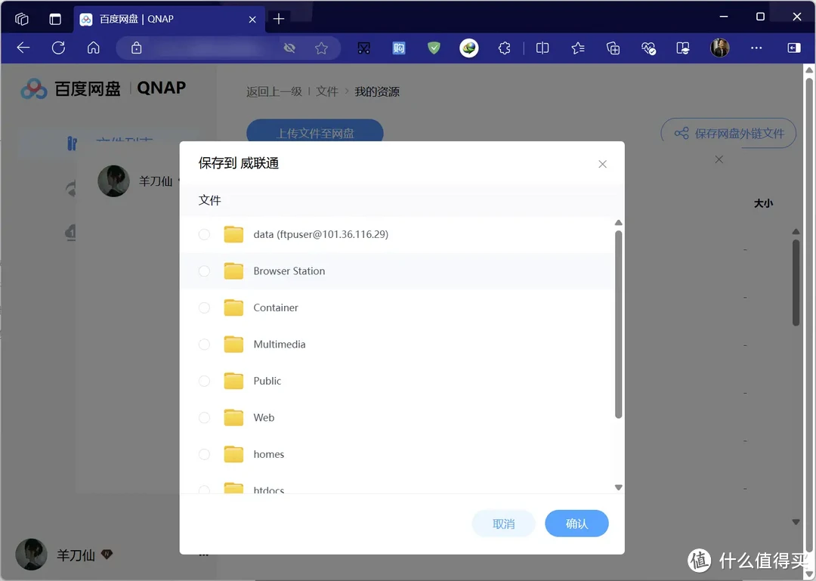Open browser essentials heart icon

648,48
